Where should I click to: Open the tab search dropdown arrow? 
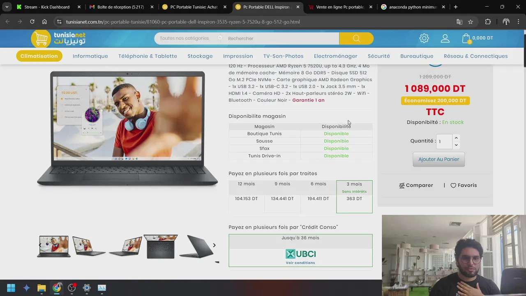point(7,7)
